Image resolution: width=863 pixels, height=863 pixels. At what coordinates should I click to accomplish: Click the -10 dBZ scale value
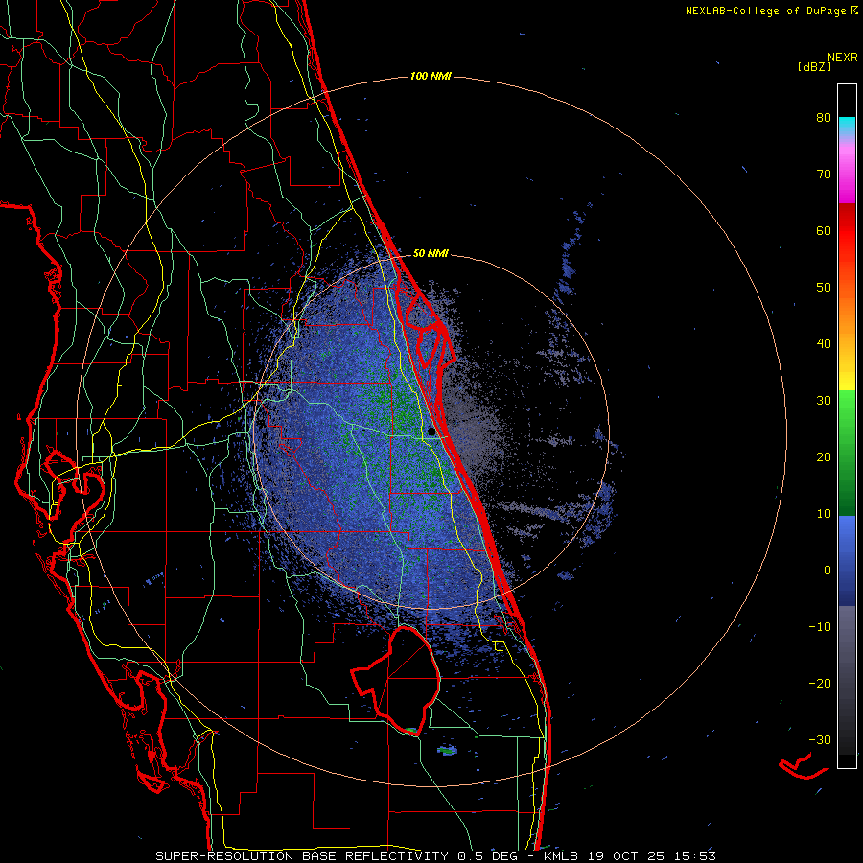point(820,627)
